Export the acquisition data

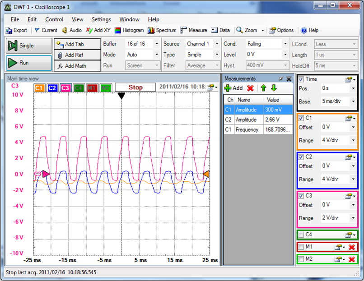(x=16, y=30)
